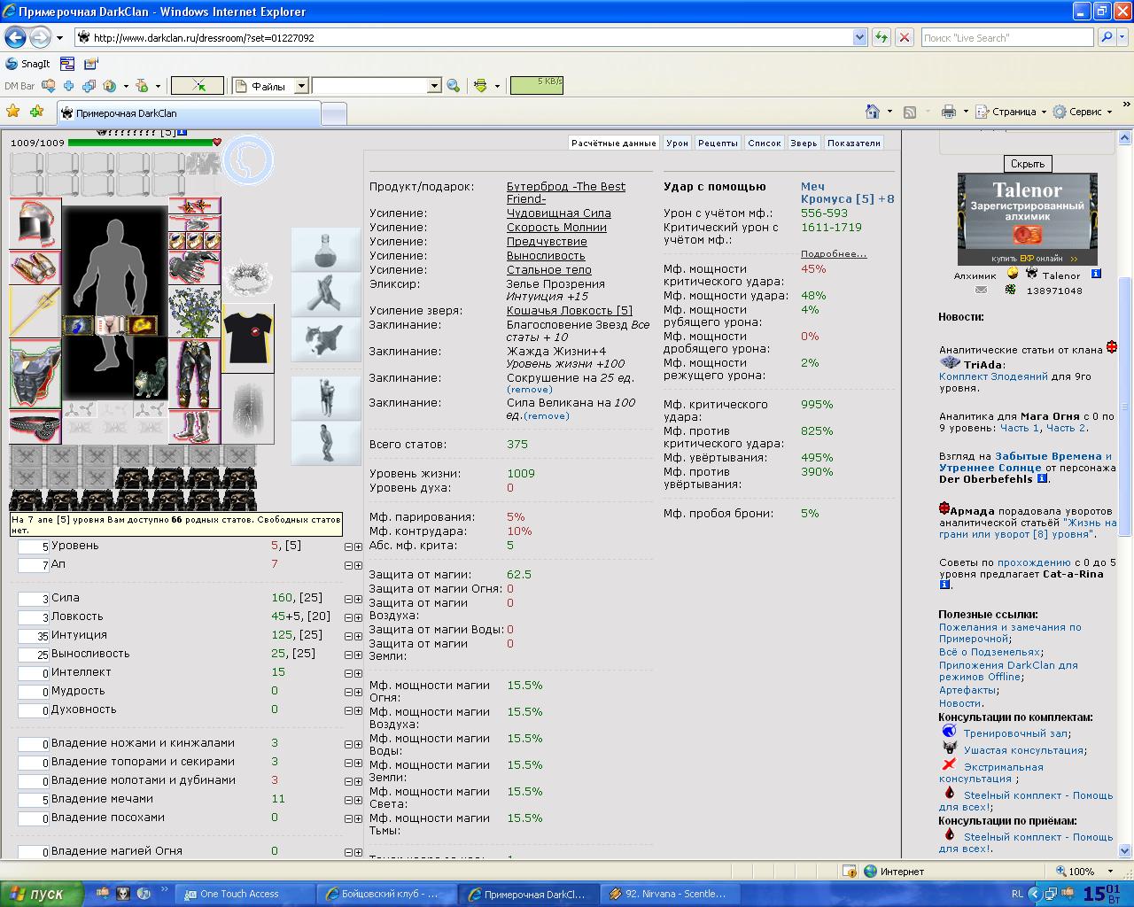Open the Комплект Злодеяний link

(993, 376)
